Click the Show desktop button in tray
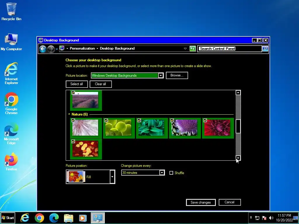The width and height of the screenshot is (299, 224). (295, 218)
